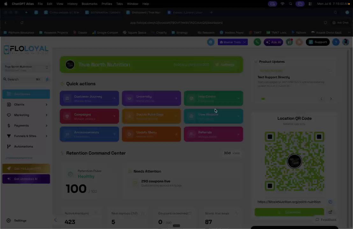Click the green phone call icon
The image size is (353, 229).
[257, 42]
